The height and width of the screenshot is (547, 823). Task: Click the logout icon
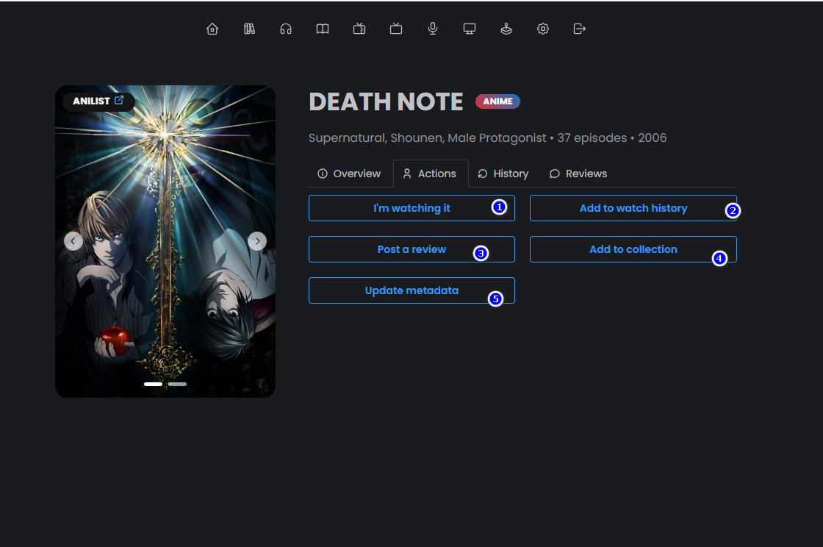(580, 29)
